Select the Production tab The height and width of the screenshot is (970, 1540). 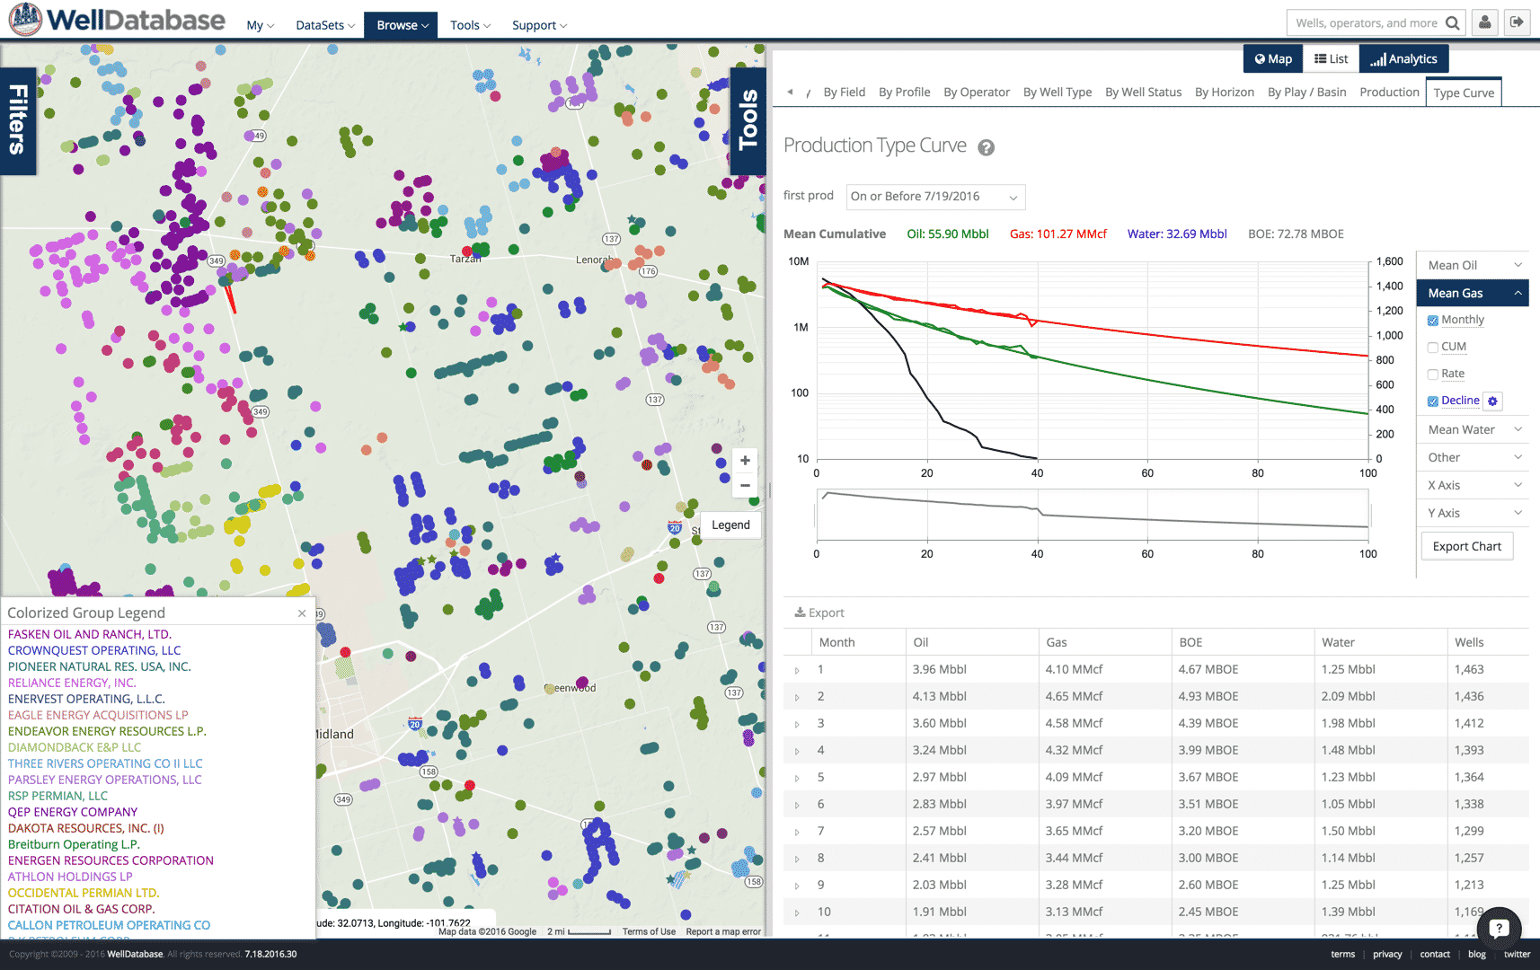[x=1389, y=92]
